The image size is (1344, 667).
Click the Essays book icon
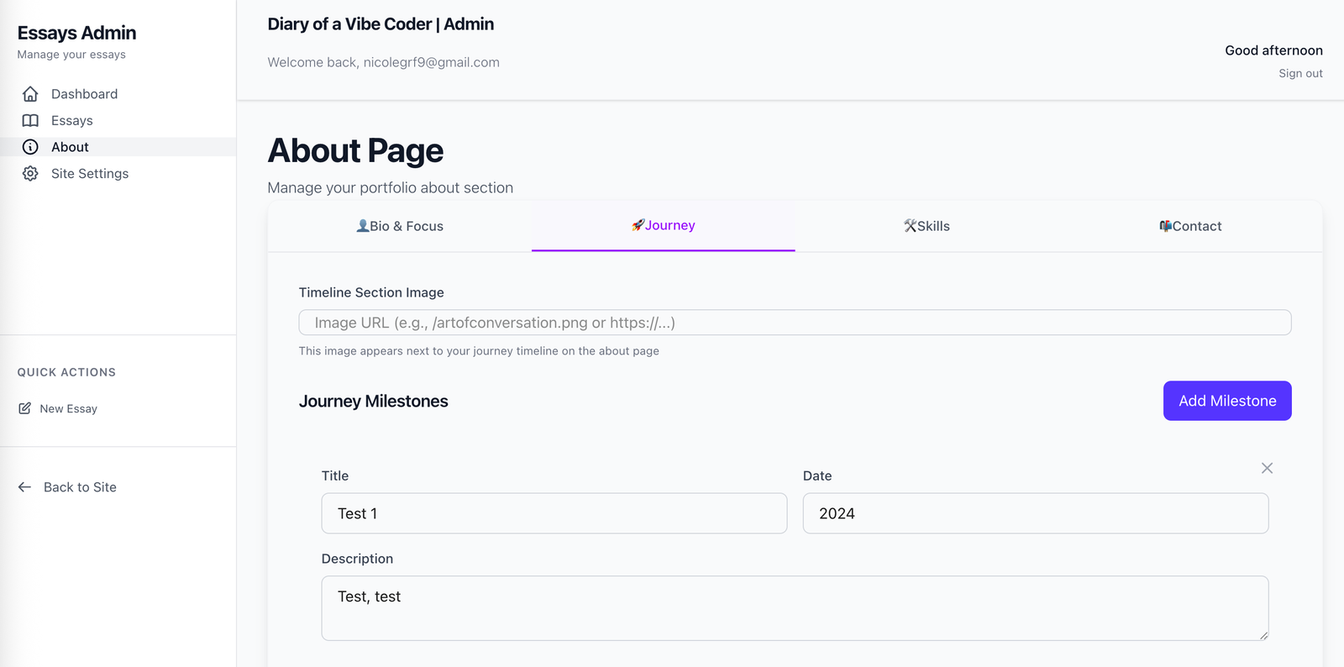point(30,121)
